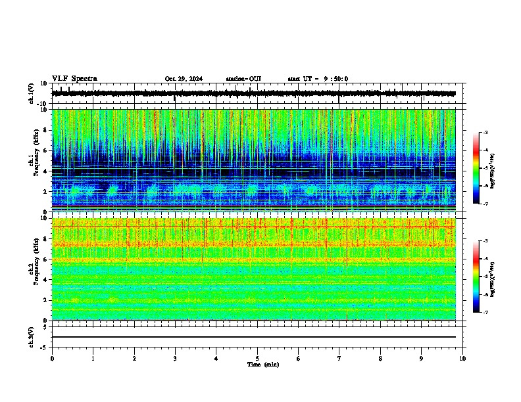
Task: Click the "6" kHz tick on ch.2 frequency axis
Action: pos(46,259)
